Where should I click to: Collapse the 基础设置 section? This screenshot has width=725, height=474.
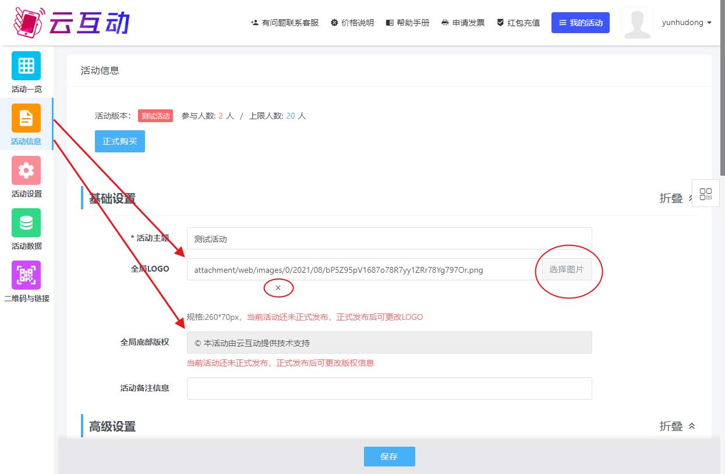click(x=676, y=198)
